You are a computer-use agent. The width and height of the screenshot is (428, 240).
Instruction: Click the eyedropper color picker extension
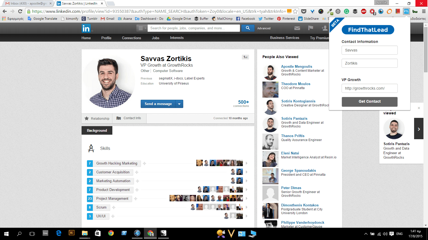[x=330, y=11]
